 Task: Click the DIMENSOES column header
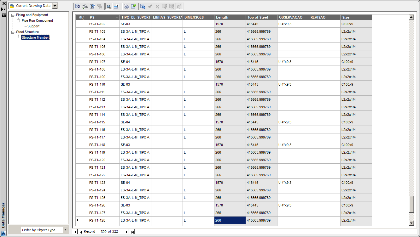coord(198,17)
